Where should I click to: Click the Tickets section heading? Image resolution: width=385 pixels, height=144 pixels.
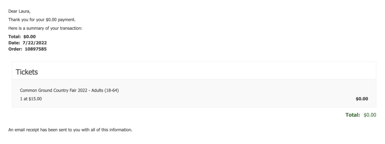[27, 72]
